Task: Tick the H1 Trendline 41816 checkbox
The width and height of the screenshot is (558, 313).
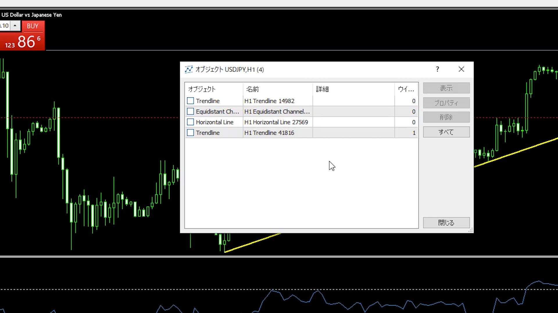Action: click(x=190, y=133)
